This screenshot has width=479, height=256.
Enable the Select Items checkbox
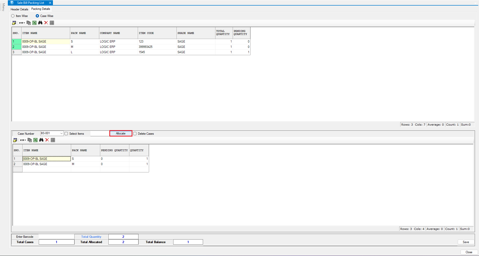click(66, 134)
